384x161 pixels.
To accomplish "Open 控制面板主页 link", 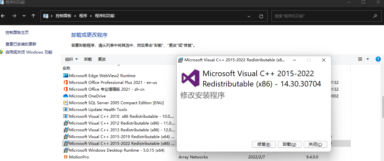I will 17,32.
